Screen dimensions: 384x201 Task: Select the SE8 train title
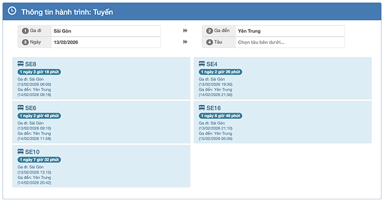[31, 64]
